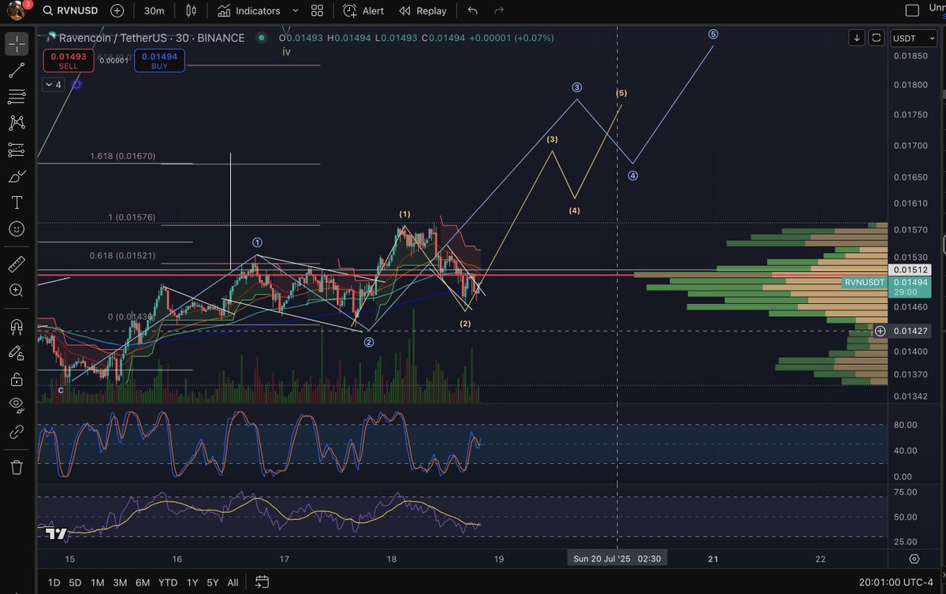Remove drawings with trash icon

pyautogui.click(x=17, y=467)
